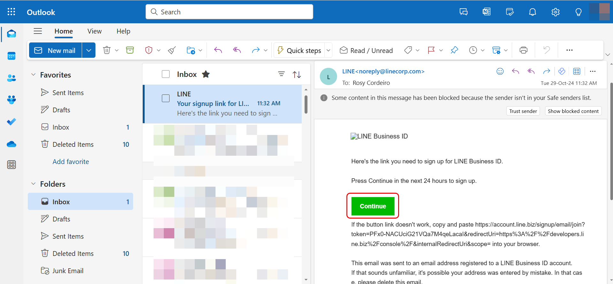
Task: Print the email using printer icon
Action: point(523,50)
